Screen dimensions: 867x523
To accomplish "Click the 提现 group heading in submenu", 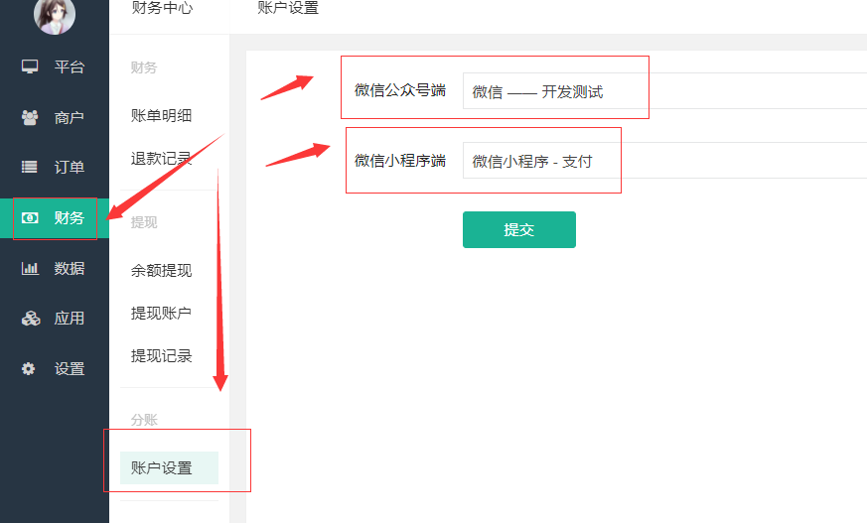I will [144, 222].
